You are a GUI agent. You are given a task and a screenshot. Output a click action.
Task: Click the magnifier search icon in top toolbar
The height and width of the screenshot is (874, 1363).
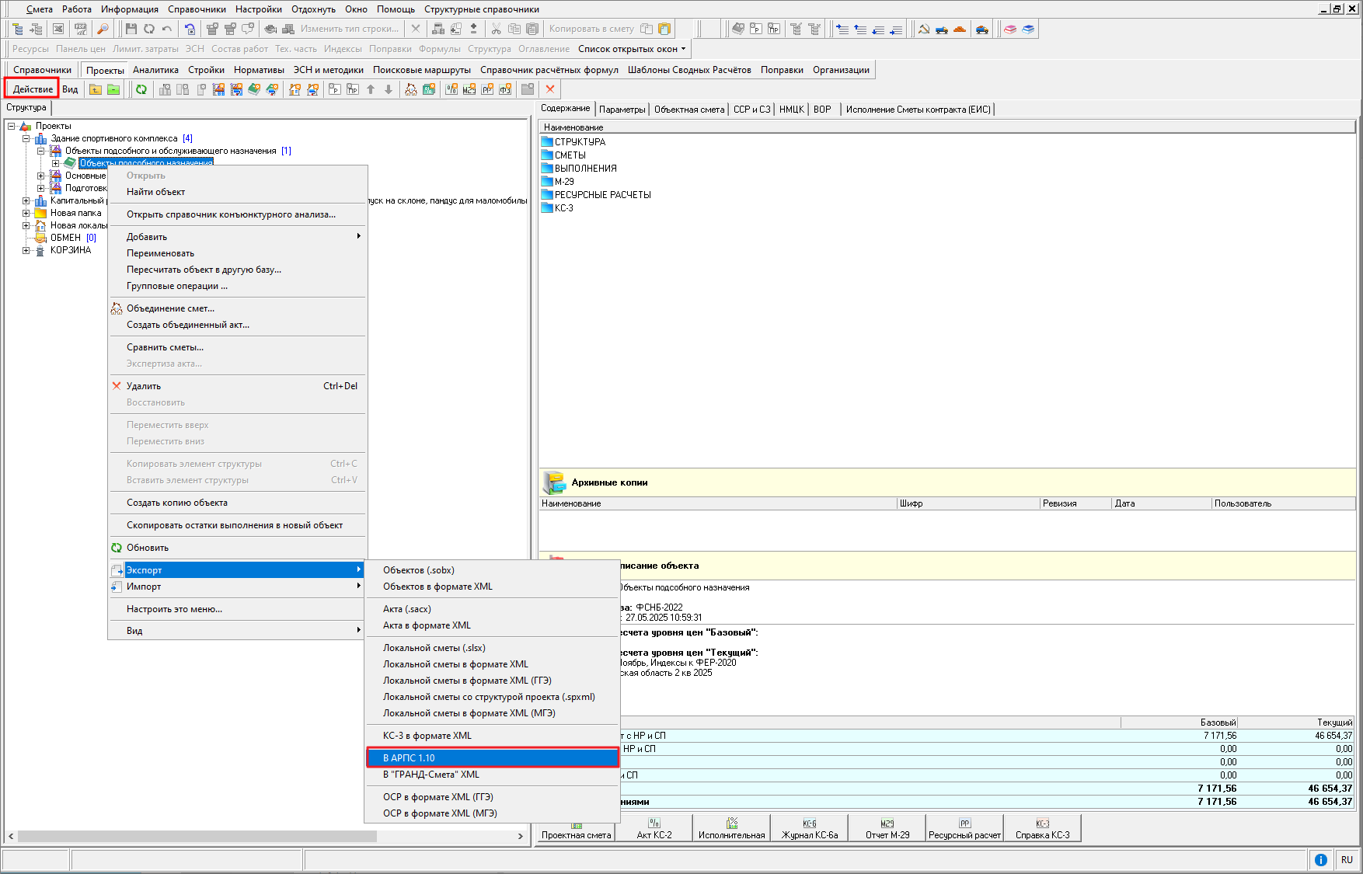click(x=102, y=29)
